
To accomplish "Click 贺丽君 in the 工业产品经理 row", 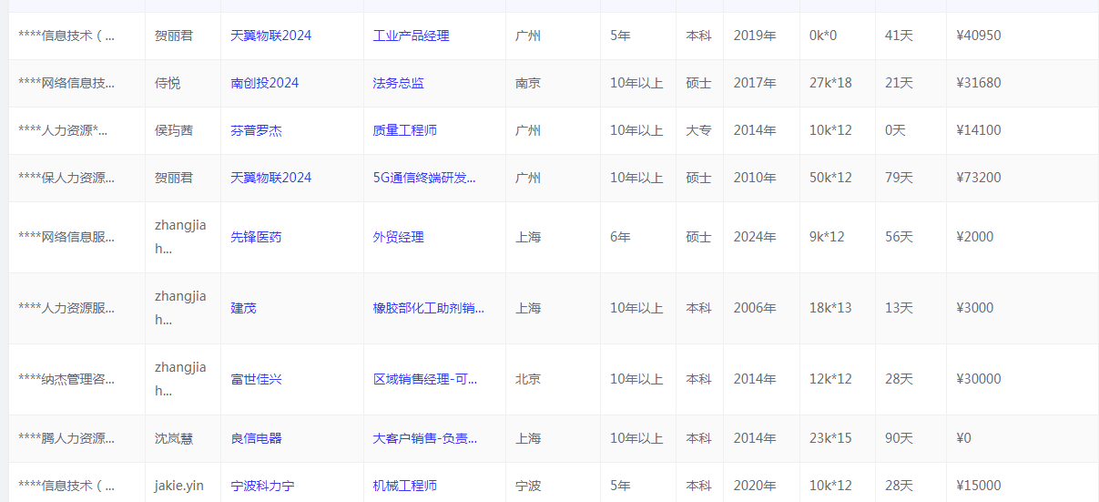I will (174, 36).
